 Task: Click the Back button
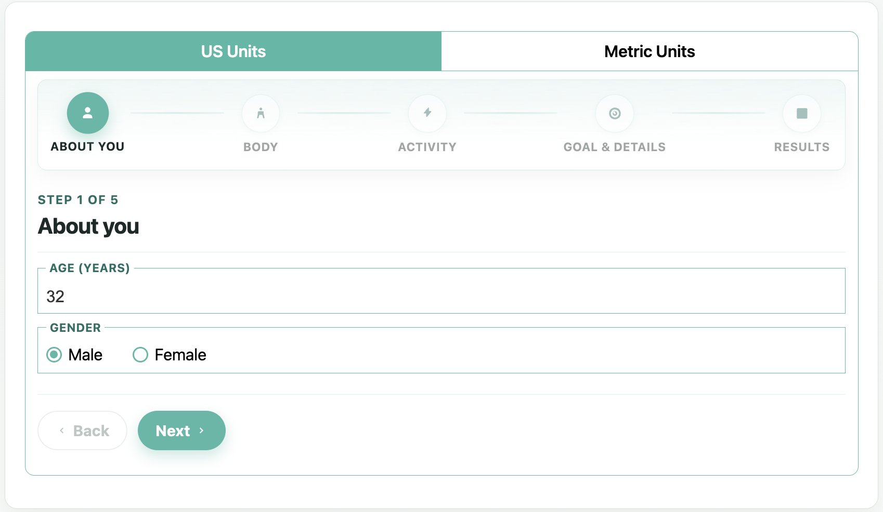(x=82, y=430)
